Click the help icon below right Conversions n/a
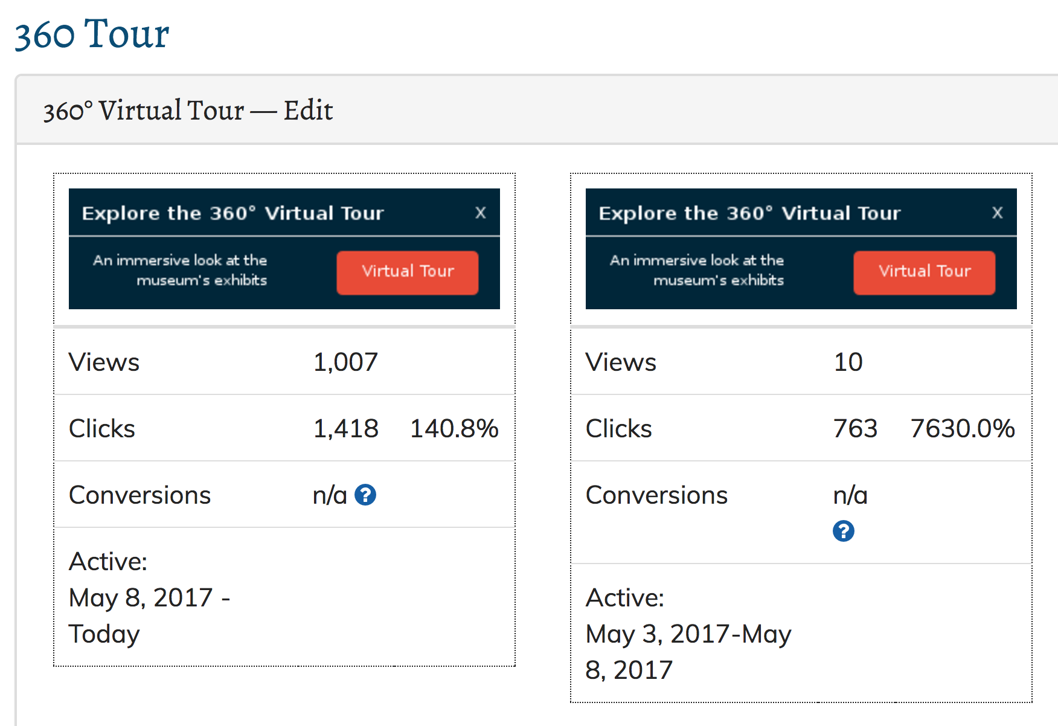The height and width of the screenshot is (726, 1058). pyautogui.click(x=843, y=531)
